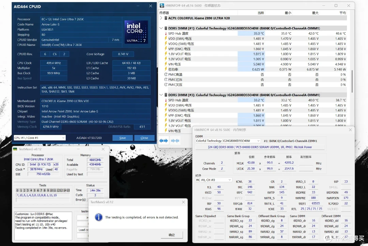
Task: Click lightning icon of DIMM #1 VIN row
Action: [x=166, y=64]
